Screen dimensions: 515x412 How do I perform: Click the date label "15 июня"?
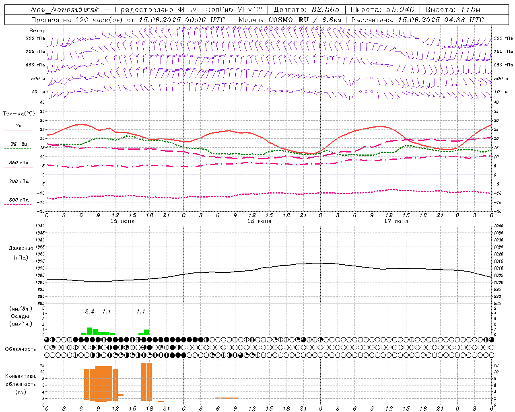click(123, 221)
